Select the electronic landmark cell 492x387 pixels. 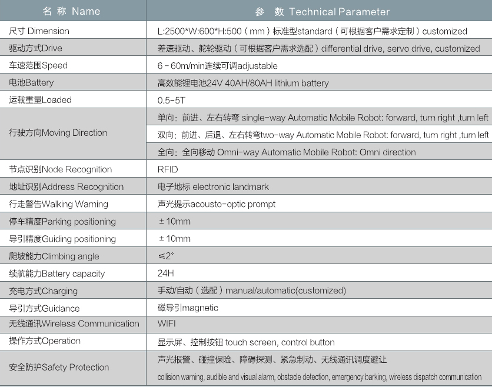(x=214, y=187)
